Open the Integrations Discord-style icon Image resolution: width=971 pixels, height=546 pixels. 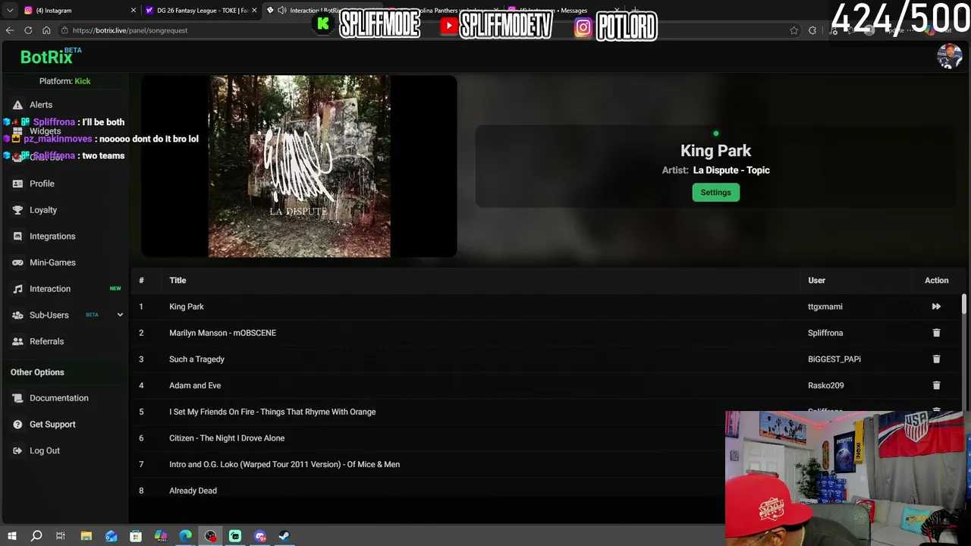coord(17,236)
